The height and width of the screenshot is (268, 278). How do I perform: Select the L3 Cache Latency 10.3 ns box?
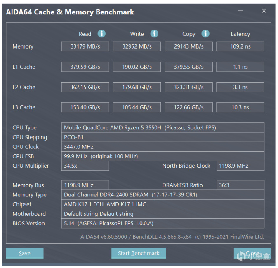coord(240,107)
